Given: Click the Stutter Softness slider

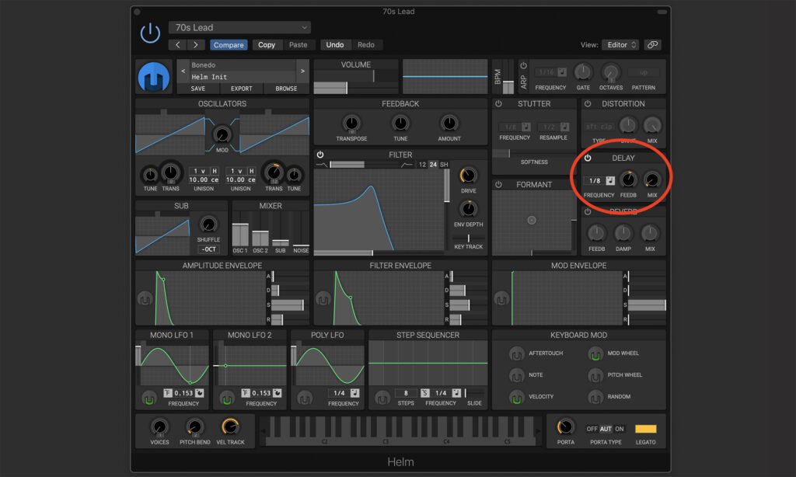Looking at the screenshot, I should [x=534, y=153].
